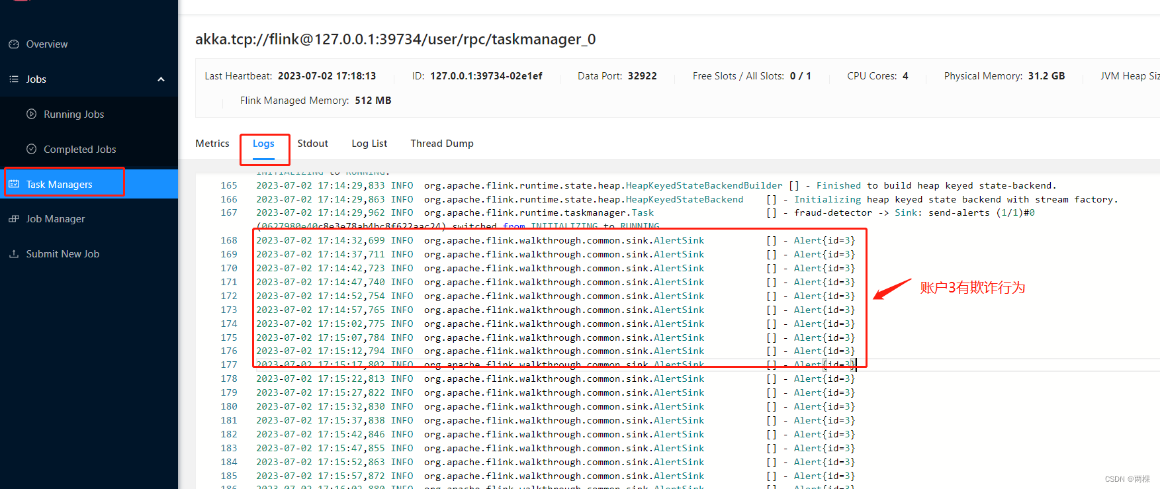
Task: Click the Running Jobs play icon
Action: coord(31,114)
